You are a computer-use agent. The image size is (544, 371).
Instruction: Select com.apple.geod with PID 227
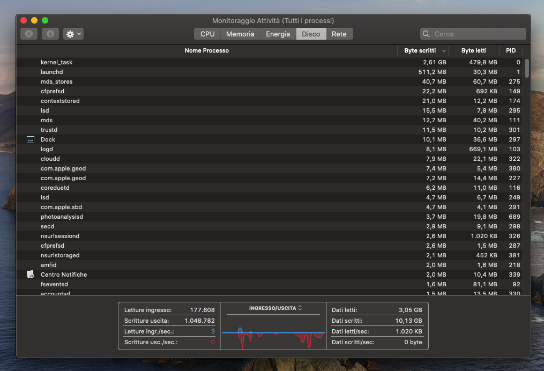269,178
